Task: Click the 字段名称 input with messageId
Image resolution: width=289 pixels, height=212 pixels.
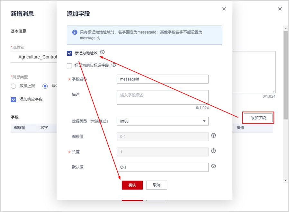Action: coord(162,79)
